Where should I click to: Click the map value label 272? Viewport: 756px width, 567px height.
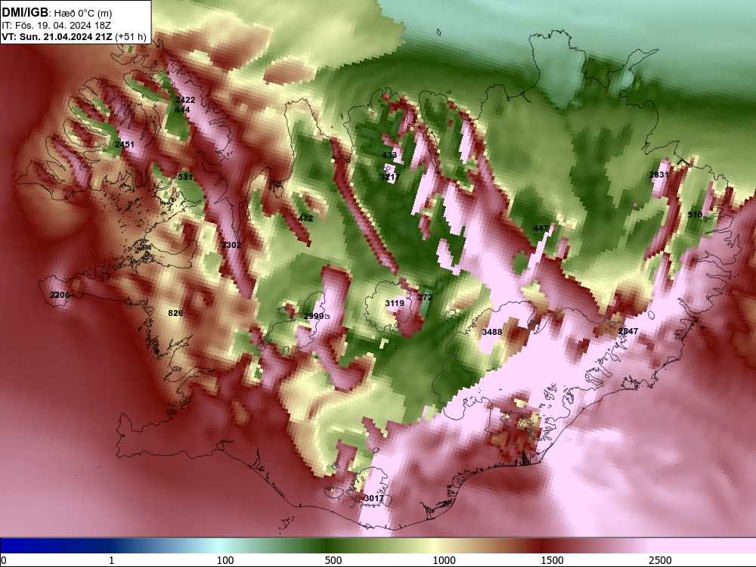(425, 297)
